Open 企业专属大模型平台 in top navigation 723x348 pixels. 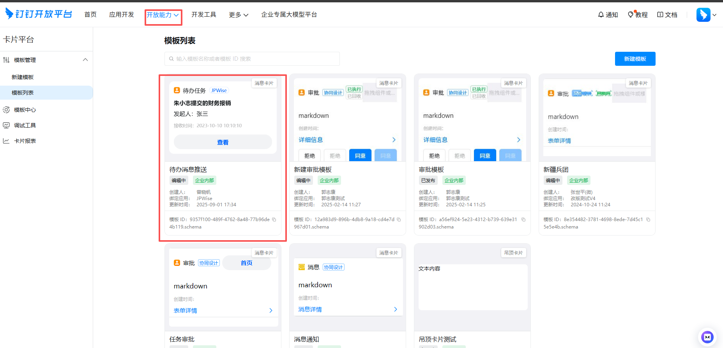[289, 14]
